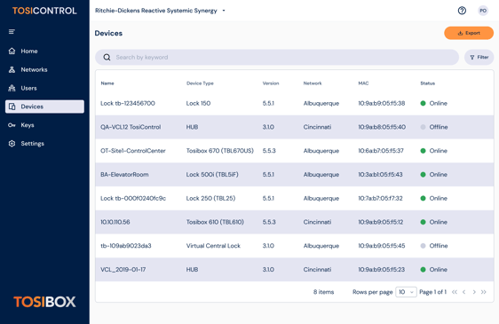Click the search magnifier icon

click(107, 58)
